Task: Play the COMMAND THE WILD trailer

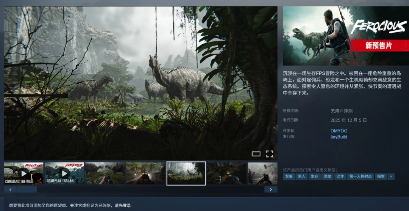Action: [x=23, y=173]
